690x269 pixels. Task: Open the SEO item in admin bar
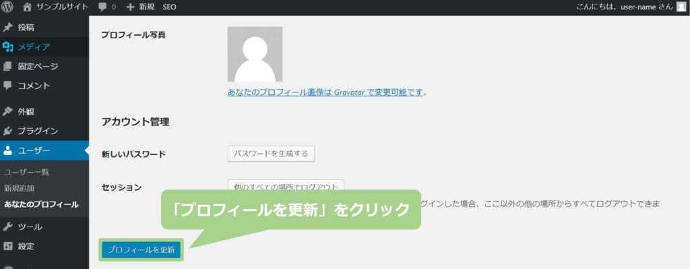coord(169,7)
